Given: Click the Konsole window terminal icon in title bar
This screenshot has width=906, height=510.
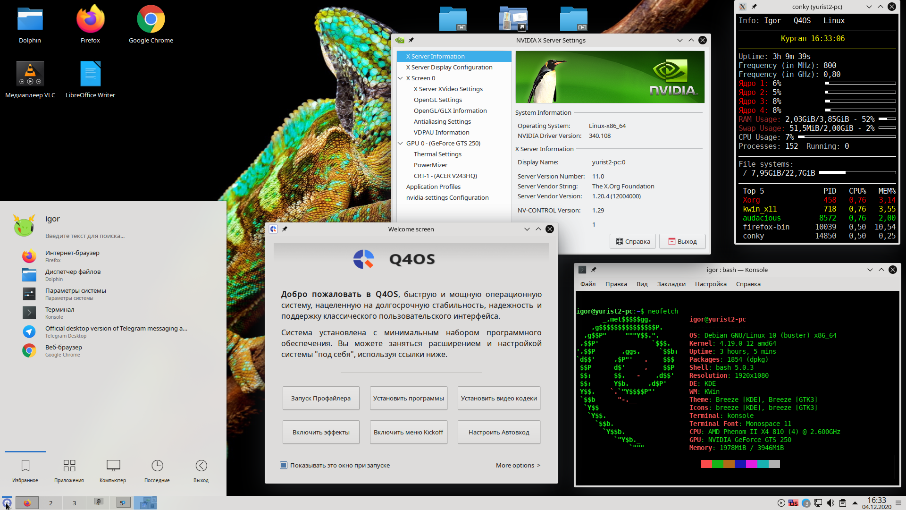Looking at the screenshot, I should [582, 270].
